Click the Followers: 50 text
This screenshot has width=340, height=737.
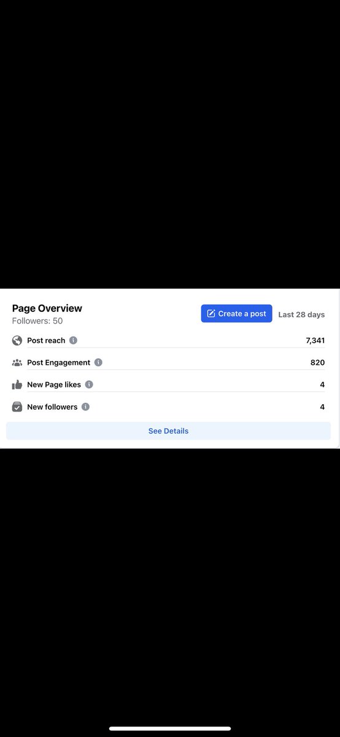(37, 321)
